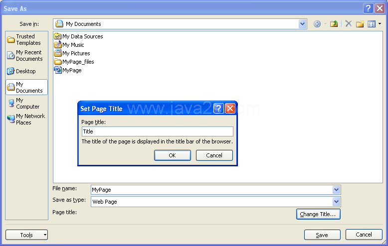
Task: Go back using the toolbar Back arrow
Action: 317,24
